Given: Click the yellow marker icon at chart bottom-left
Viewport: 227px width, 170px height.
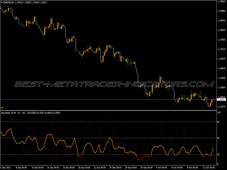Looking at the screenshot, I should point(2,108).
